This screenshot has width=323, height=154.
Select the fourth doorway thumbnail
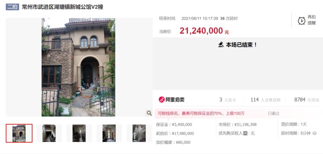(x=109, y=133)
